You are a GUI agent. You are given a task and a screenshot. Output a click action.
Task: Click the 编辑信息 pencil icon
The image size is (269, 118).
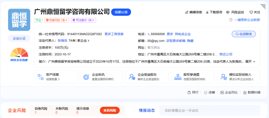tap(187, 12)
